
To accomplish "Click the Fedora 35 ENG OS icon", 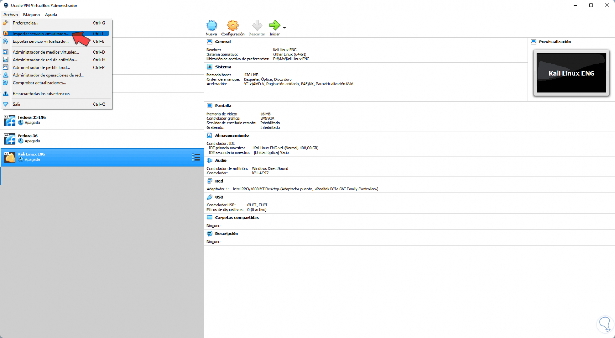I will point(10,120).
